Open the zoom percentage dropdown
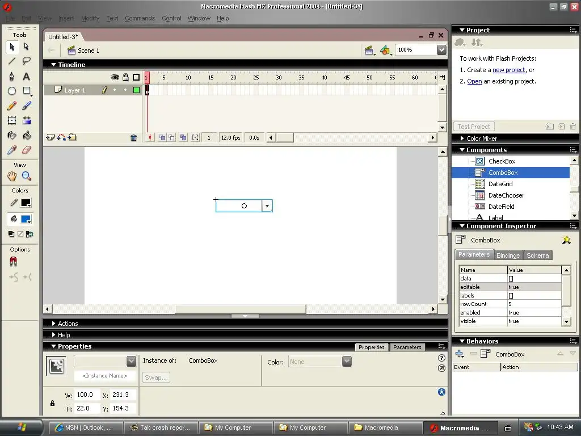Viewport: 581px width, 436px height. [441, 50]
